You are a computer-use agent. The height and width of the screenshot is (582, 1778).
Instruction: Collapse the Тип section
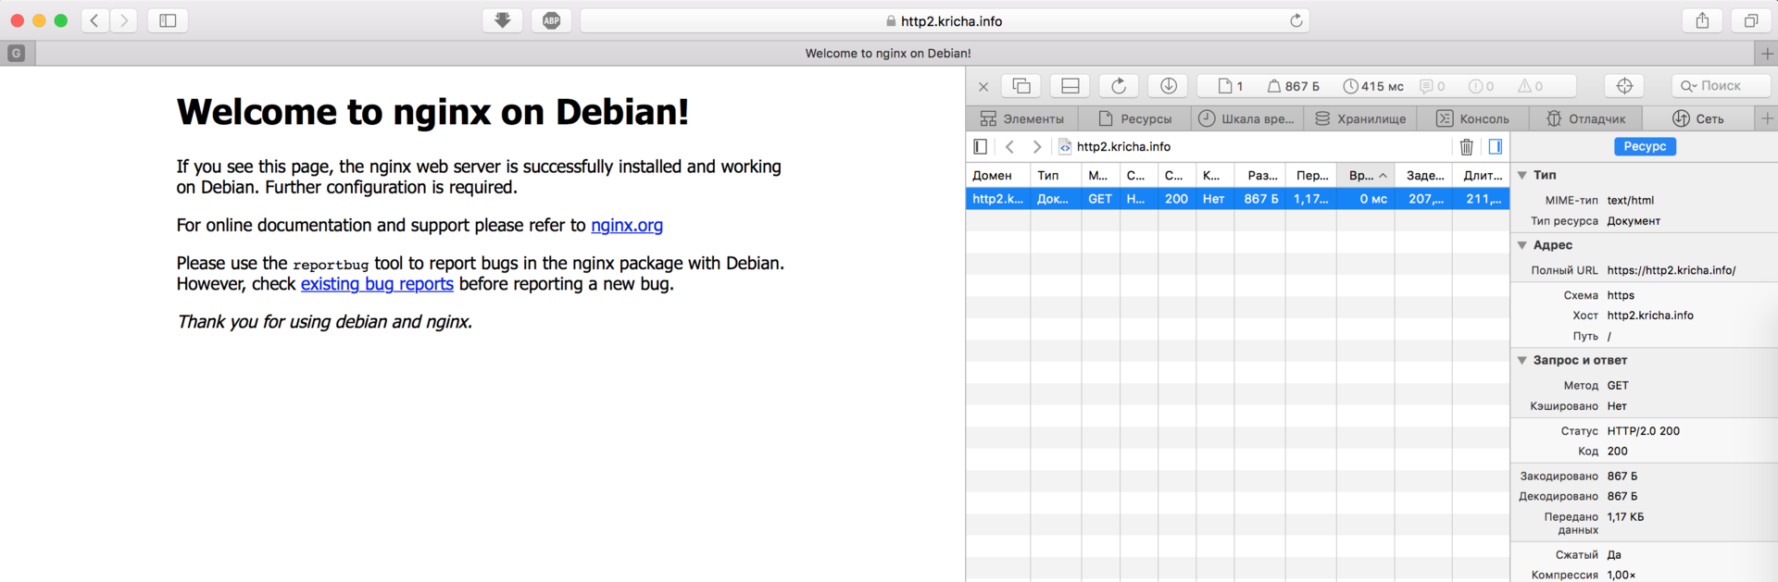(1522, 175)
